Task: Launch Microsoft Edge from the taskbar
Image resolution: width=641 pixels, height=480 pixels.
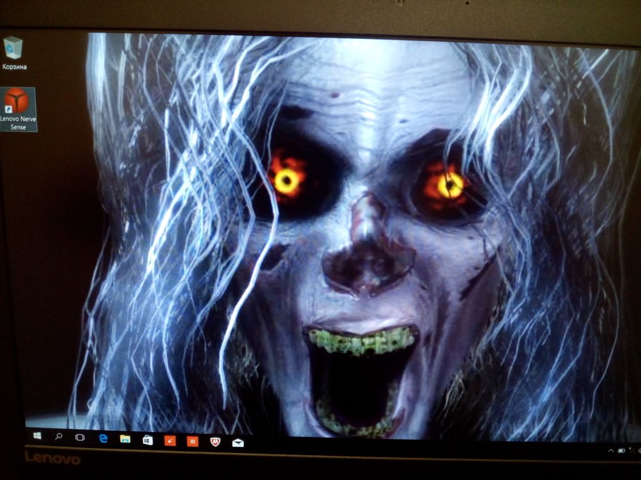Action: click(103, 439)
